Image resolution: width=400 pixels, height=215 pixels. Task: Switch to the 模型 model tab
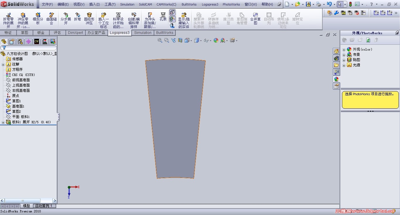pos(26,206)
